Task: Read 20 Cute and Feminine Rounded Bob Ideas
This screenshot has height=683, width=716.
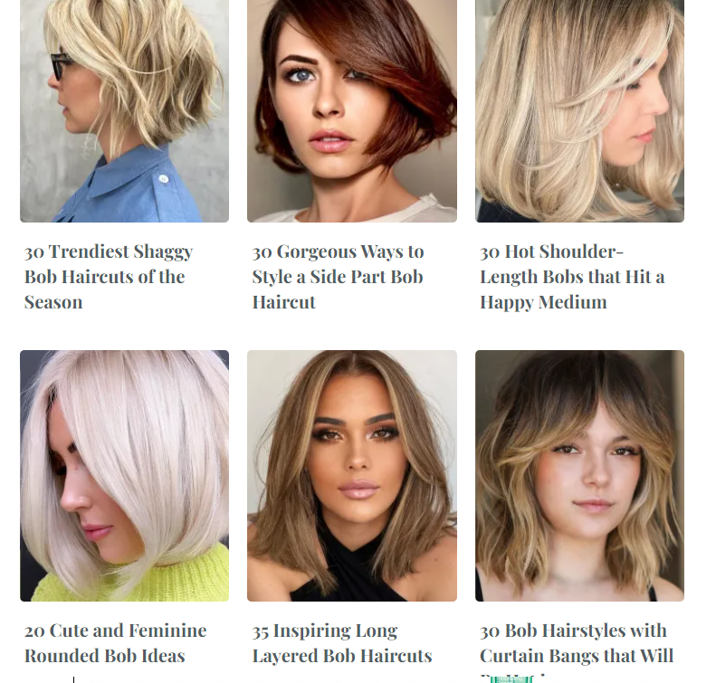Action: tap(116, 643)
